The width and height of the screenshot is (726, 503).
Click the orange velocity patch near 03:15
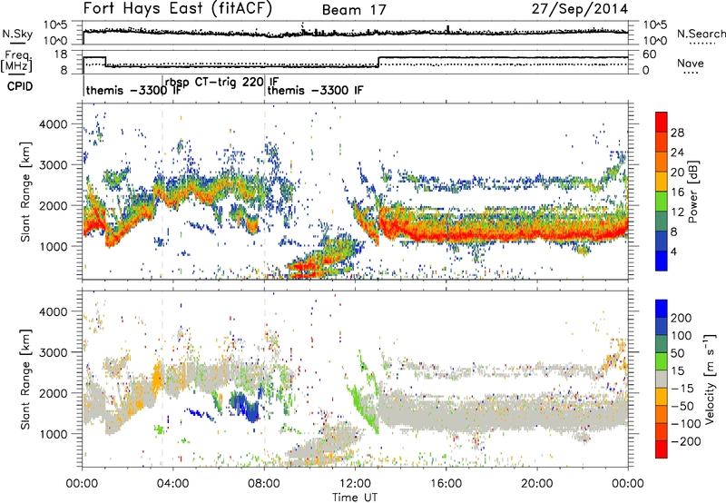156,376
